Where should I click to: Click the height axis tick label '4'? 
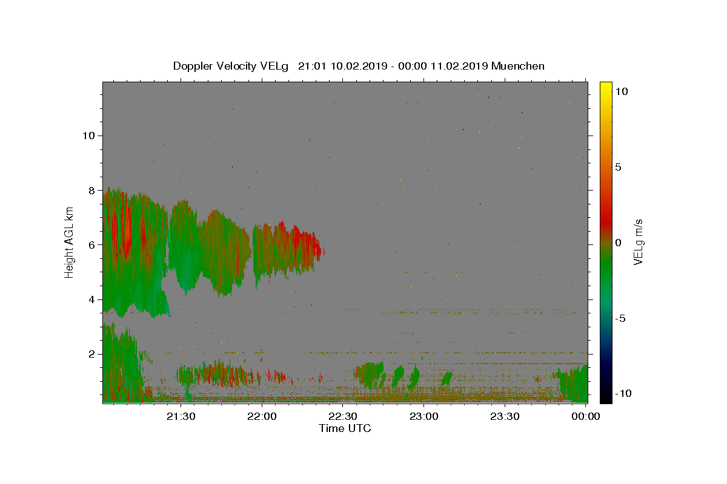click(x=93, y=299)
